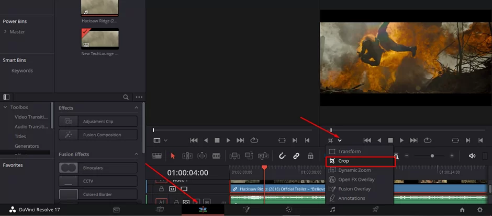Click the source viewer scrubber bar

tap(232, 130)
